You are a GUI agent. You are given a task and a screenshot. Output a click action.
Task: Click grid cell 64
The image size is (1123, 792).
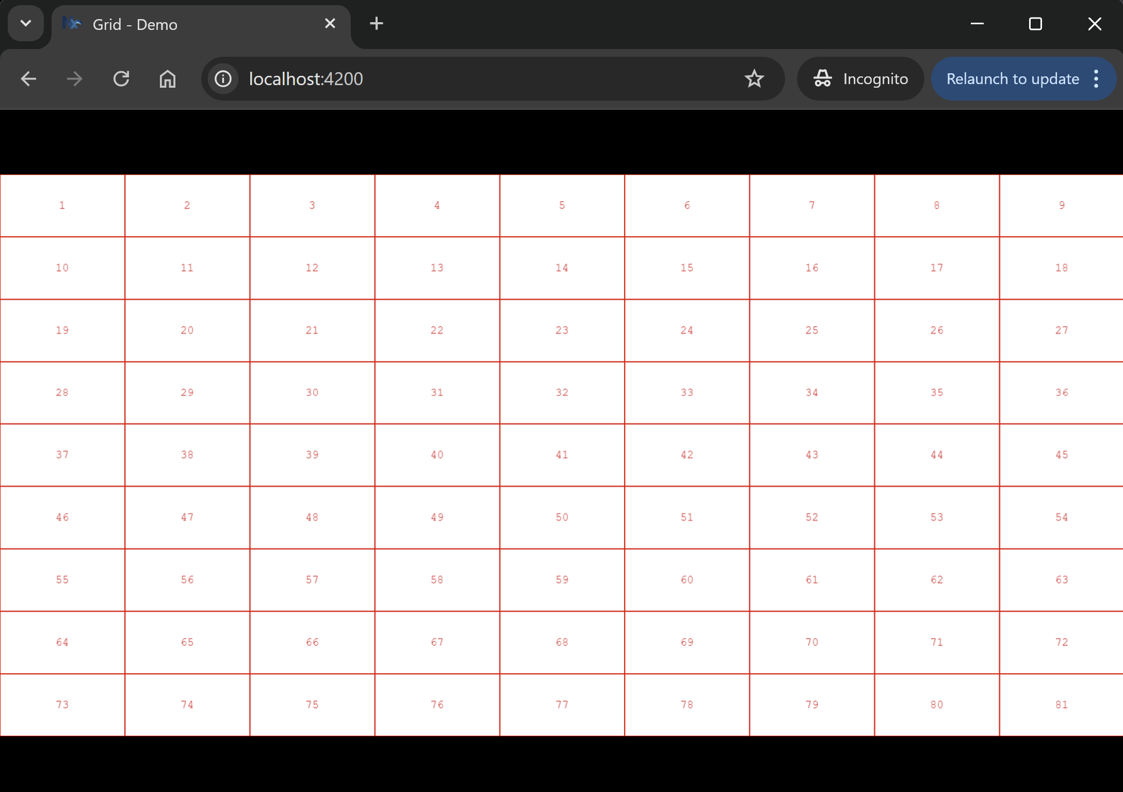(62, 643)
